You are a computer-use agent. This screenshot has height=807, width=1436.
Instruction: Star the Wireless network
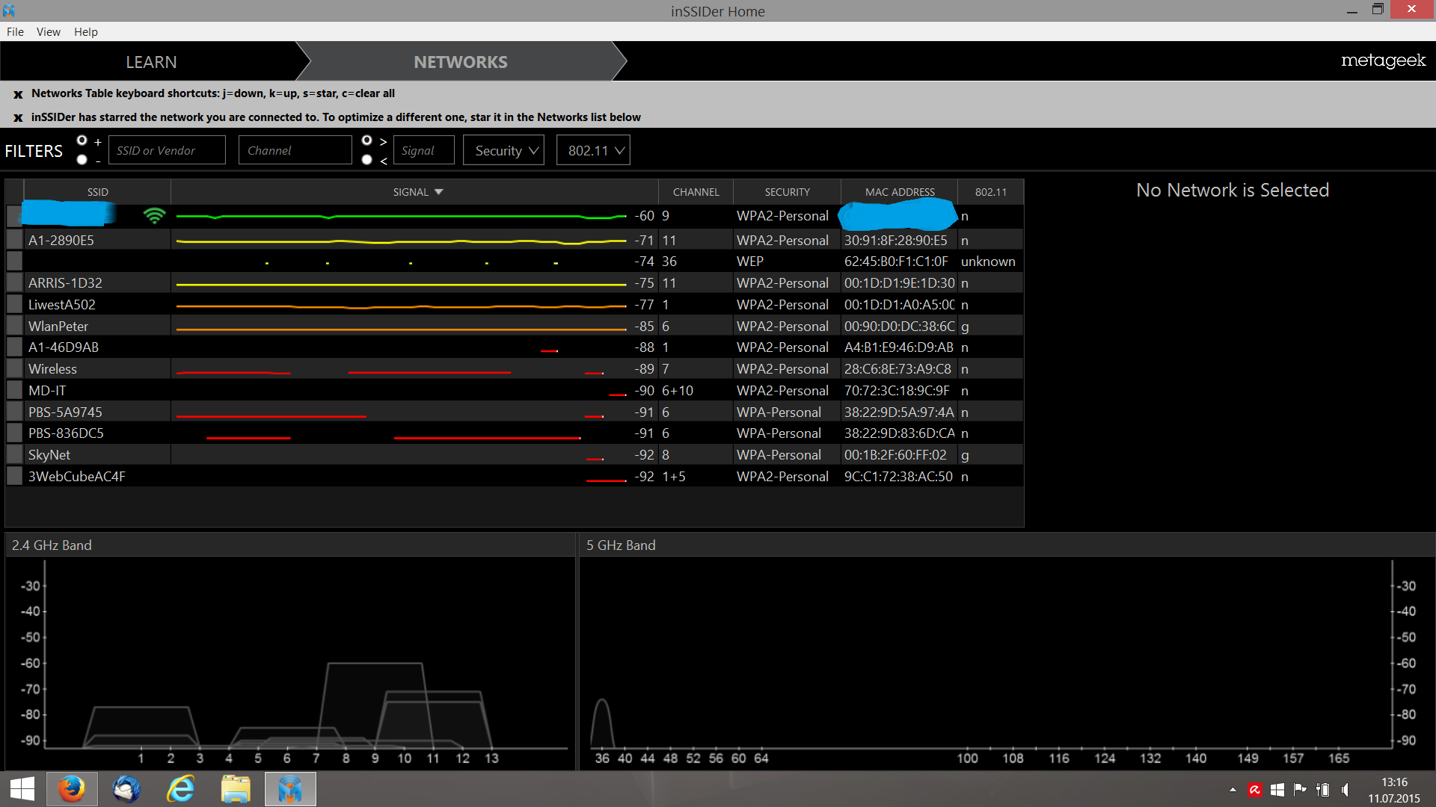(x=14, y=368)
